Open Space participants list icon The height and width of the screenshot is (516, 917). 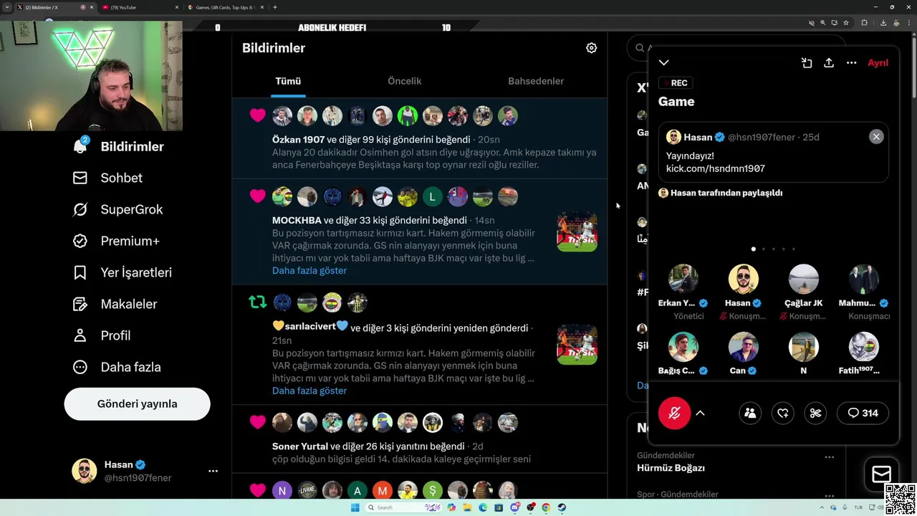[750, 413]
